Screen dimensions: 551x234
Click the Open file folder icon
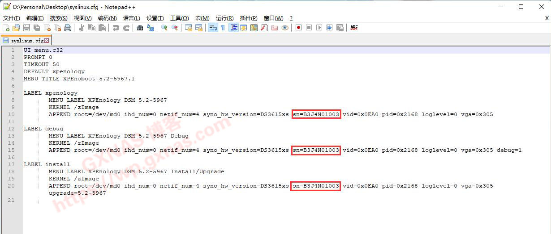click(17, 28)
